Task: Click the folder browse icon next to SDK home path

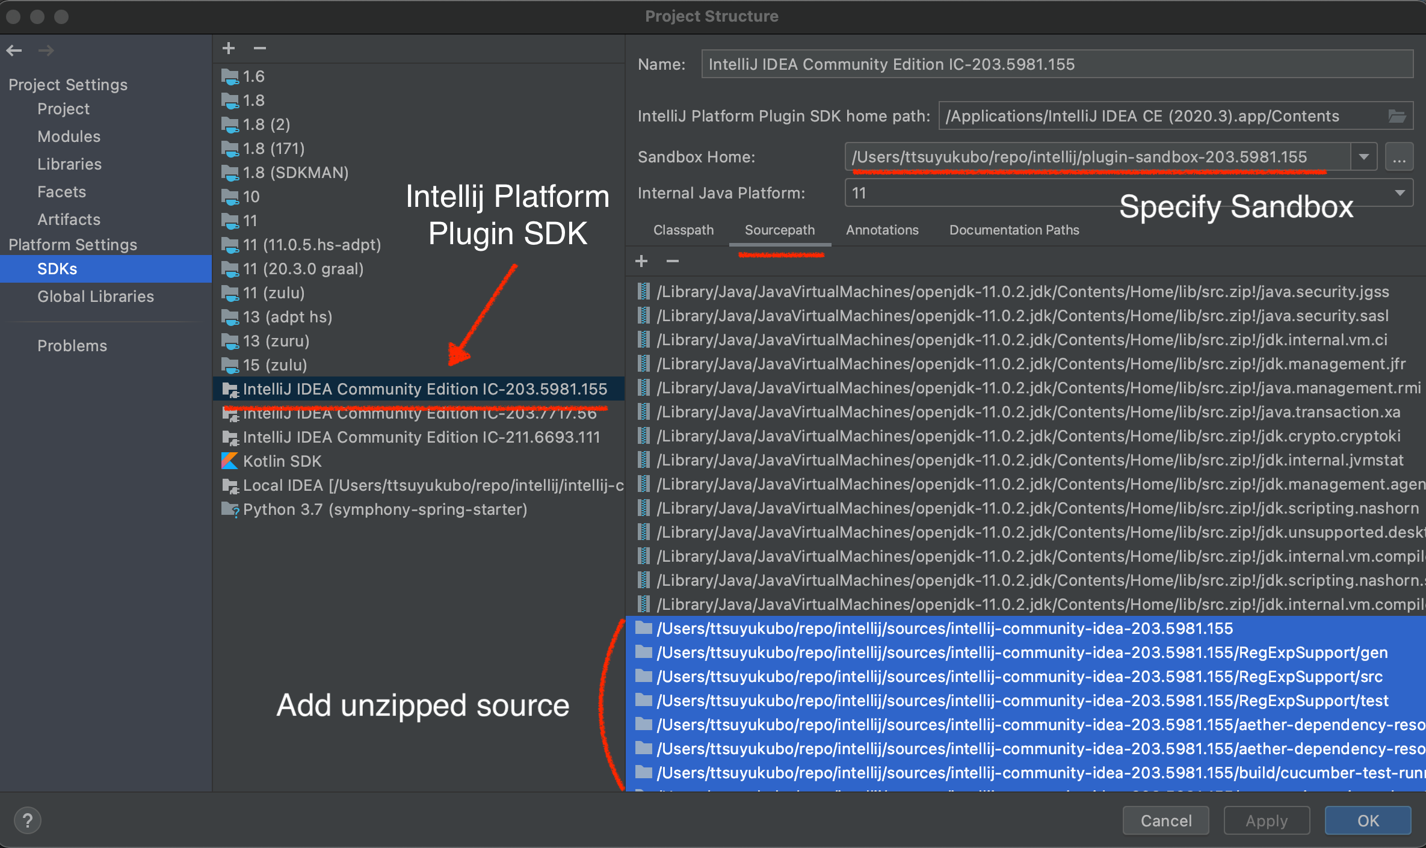Action: [x=1398, y=116]
